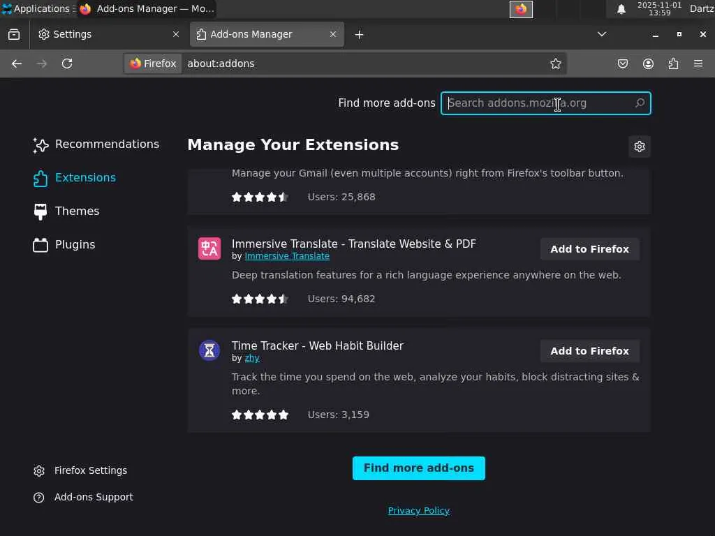Open the Plugins category
The width and height of the screenshot is (715, 536).
pyautogui.click(x=64, y=245)
